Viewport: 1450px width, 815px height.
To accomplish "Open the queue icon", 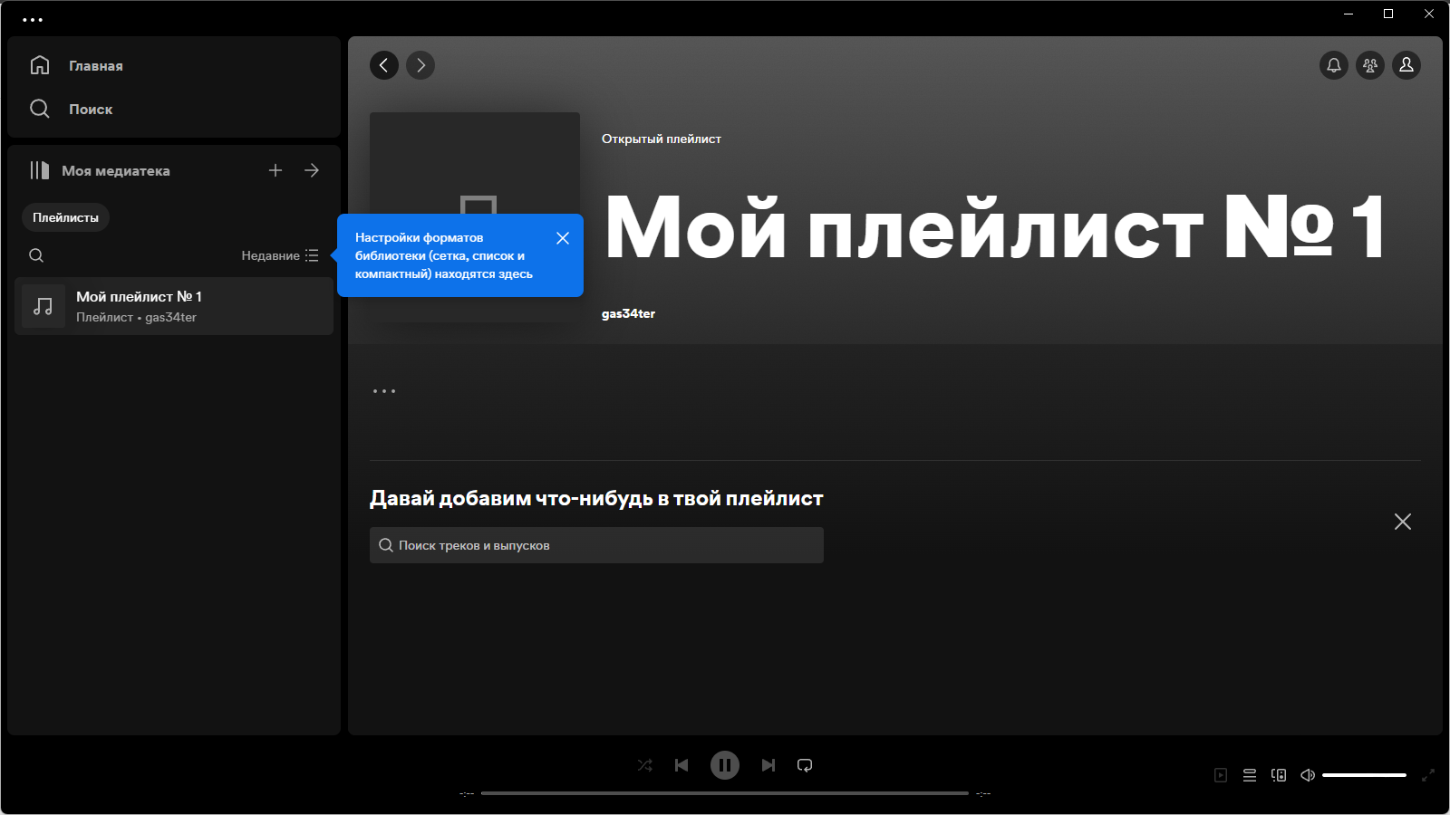I will click(x=1250, y=775).
